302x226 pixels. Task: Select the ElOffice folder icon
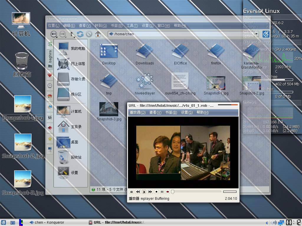tap(180, 54)
